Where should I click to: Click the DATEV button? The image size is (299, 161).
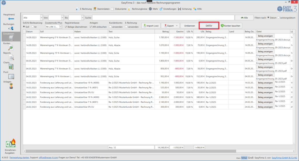(208, 26)
